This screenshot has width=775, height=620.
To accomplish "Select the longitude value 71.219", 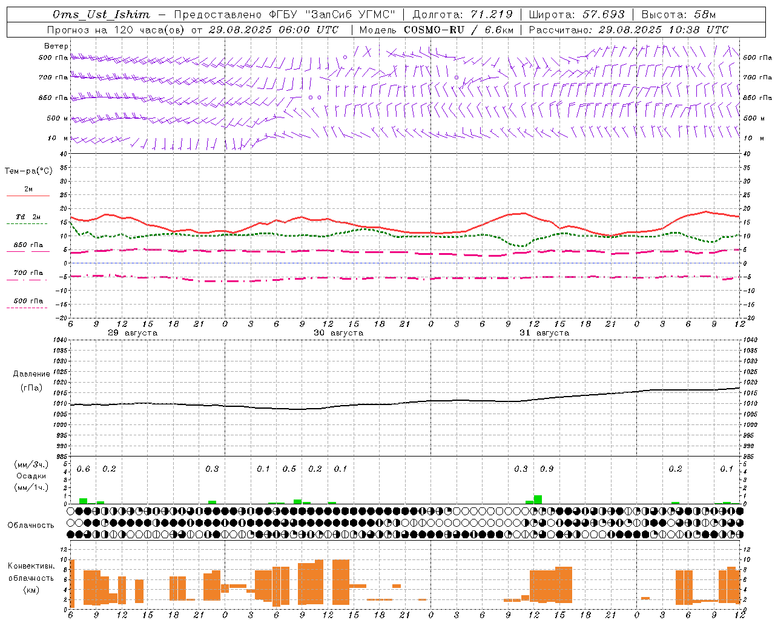I will [492, 15].
